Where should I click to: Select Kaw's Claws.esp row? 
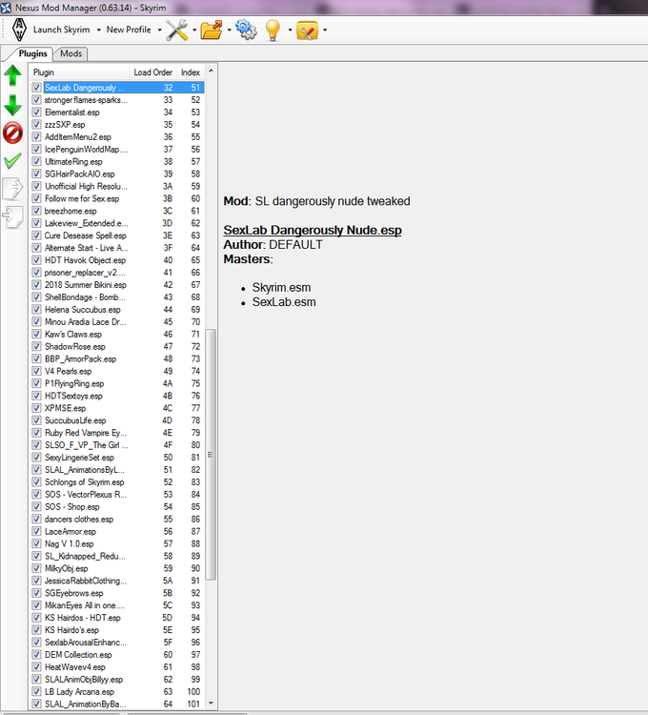(117, 334)
